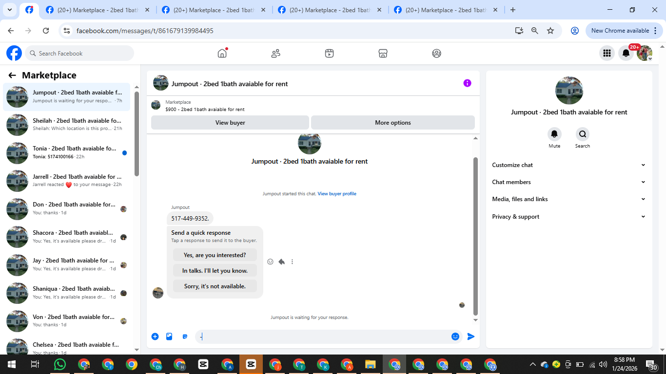The width and height of the screenshot is (666, 374).
Task: Mute this chat with the bell icon
Action: [554, 134]
